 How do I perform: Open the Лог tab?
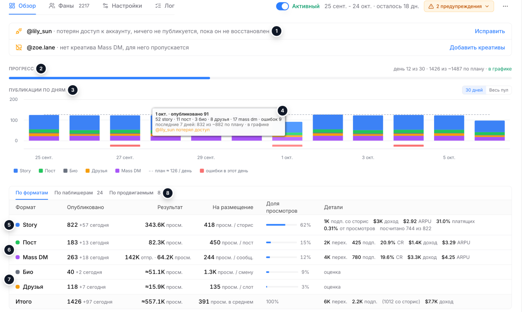click(x=165, y=6)
